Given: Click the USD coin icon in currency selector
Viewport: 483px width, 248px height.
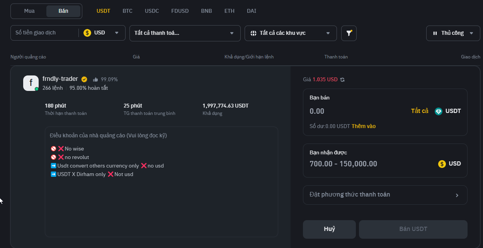Looking at the screenshot, I should coord(87,33).
